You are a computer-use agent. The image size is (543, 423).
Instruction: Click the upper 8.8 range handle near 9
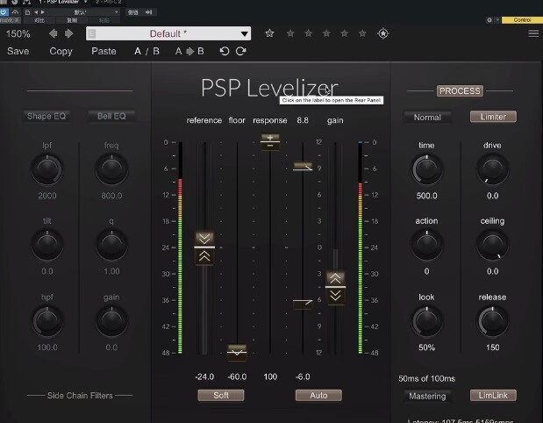(303, 167)
